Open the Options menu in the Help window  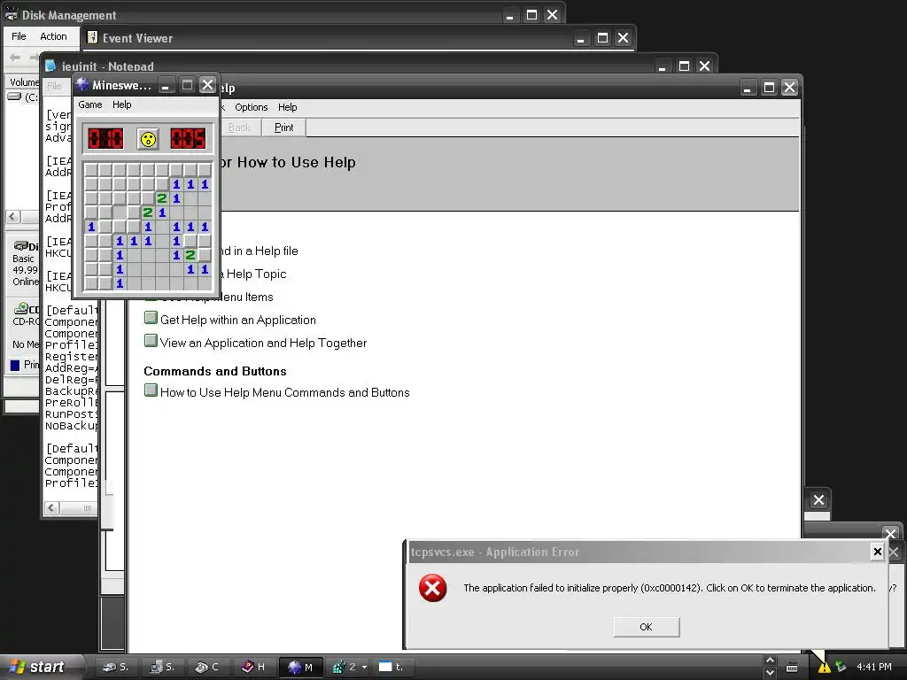(x=251, y=107)
